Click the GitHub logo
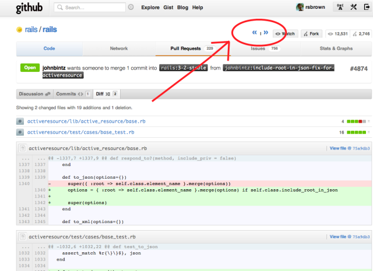Image resolution: width=373 pixels, height=271 pixels. pos(29,8)
